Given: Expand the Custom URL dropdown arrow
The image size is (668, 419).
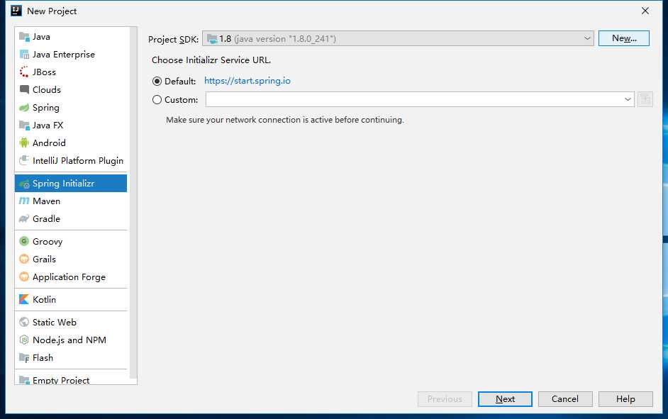Looking at the screenshot, I should click(628, 100).
